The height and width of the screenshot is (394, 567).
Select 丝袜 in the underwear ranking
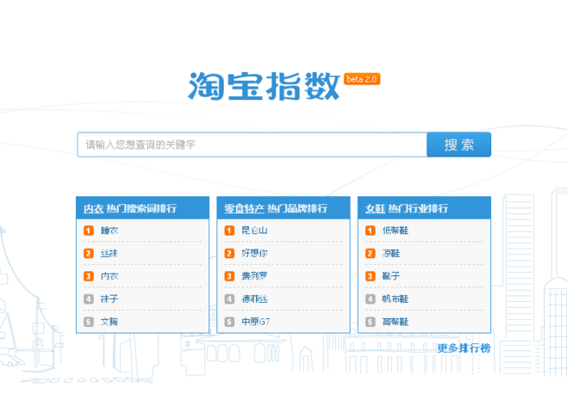pyautogui.click(x=109, y=254)
